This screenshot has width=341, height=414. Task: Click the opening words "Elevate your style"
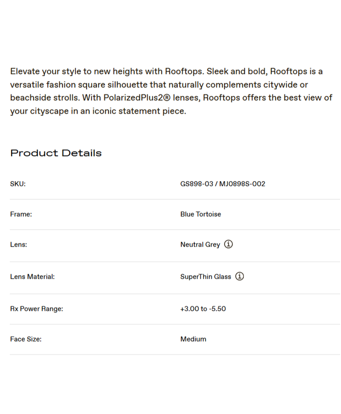pos(41,72)
